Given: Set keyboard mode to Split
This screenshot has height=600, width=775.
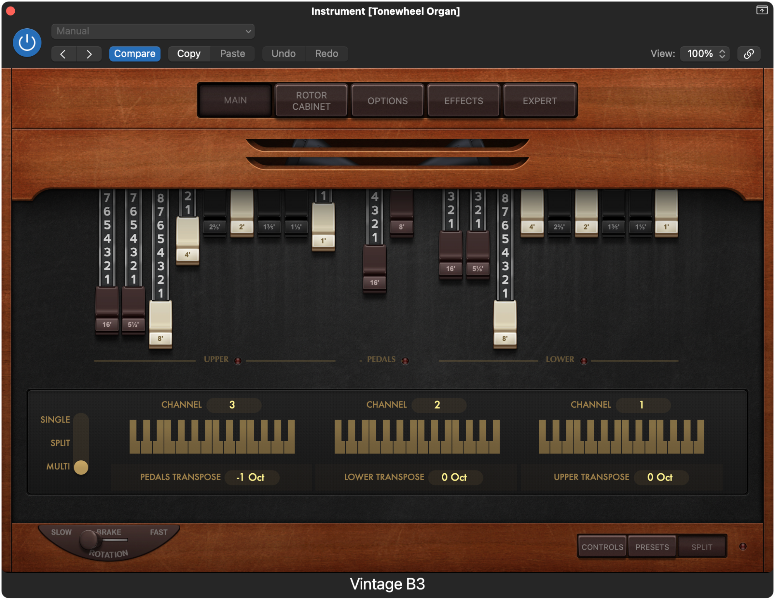Looking at the screenshot, I should [60, 443].
